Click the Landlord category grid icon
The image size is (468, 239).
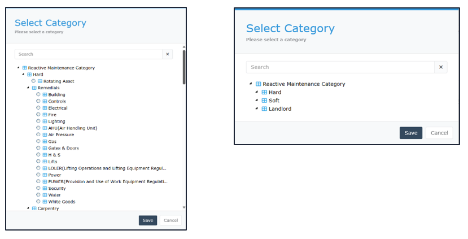click(x=264, y=109)
